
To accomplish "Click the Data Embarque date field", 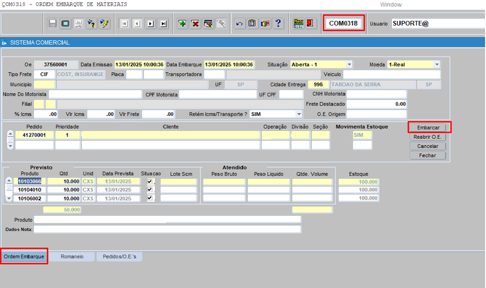I will [229, 64].
